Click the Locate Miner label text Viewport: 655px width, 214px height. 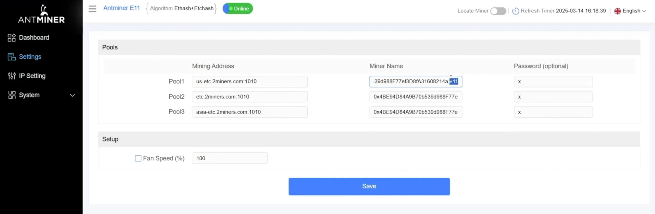pyautogui.click(x=473, y=11)
